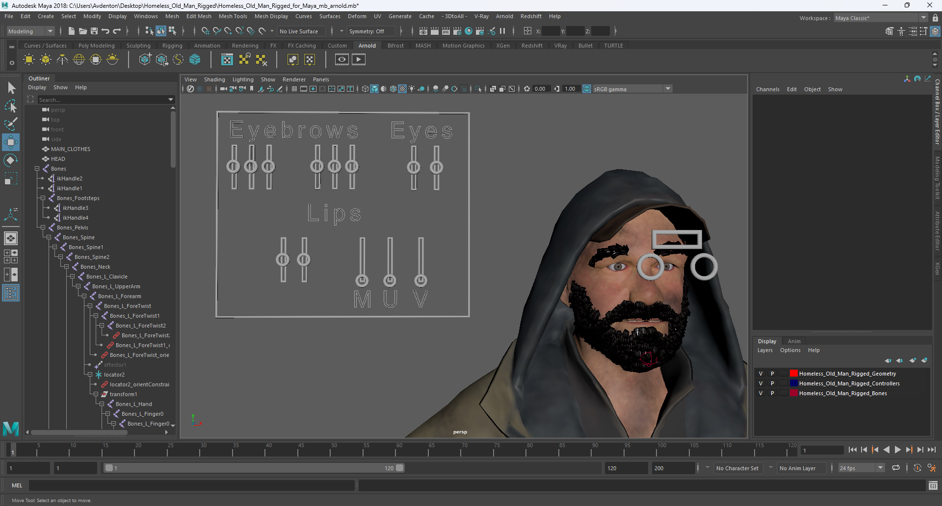Pick the Paint selection tool

(x=11, y=124)
